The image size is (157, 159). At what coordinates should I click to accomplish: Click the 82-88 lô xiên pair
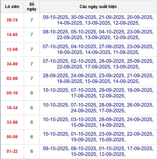point(12,78)
